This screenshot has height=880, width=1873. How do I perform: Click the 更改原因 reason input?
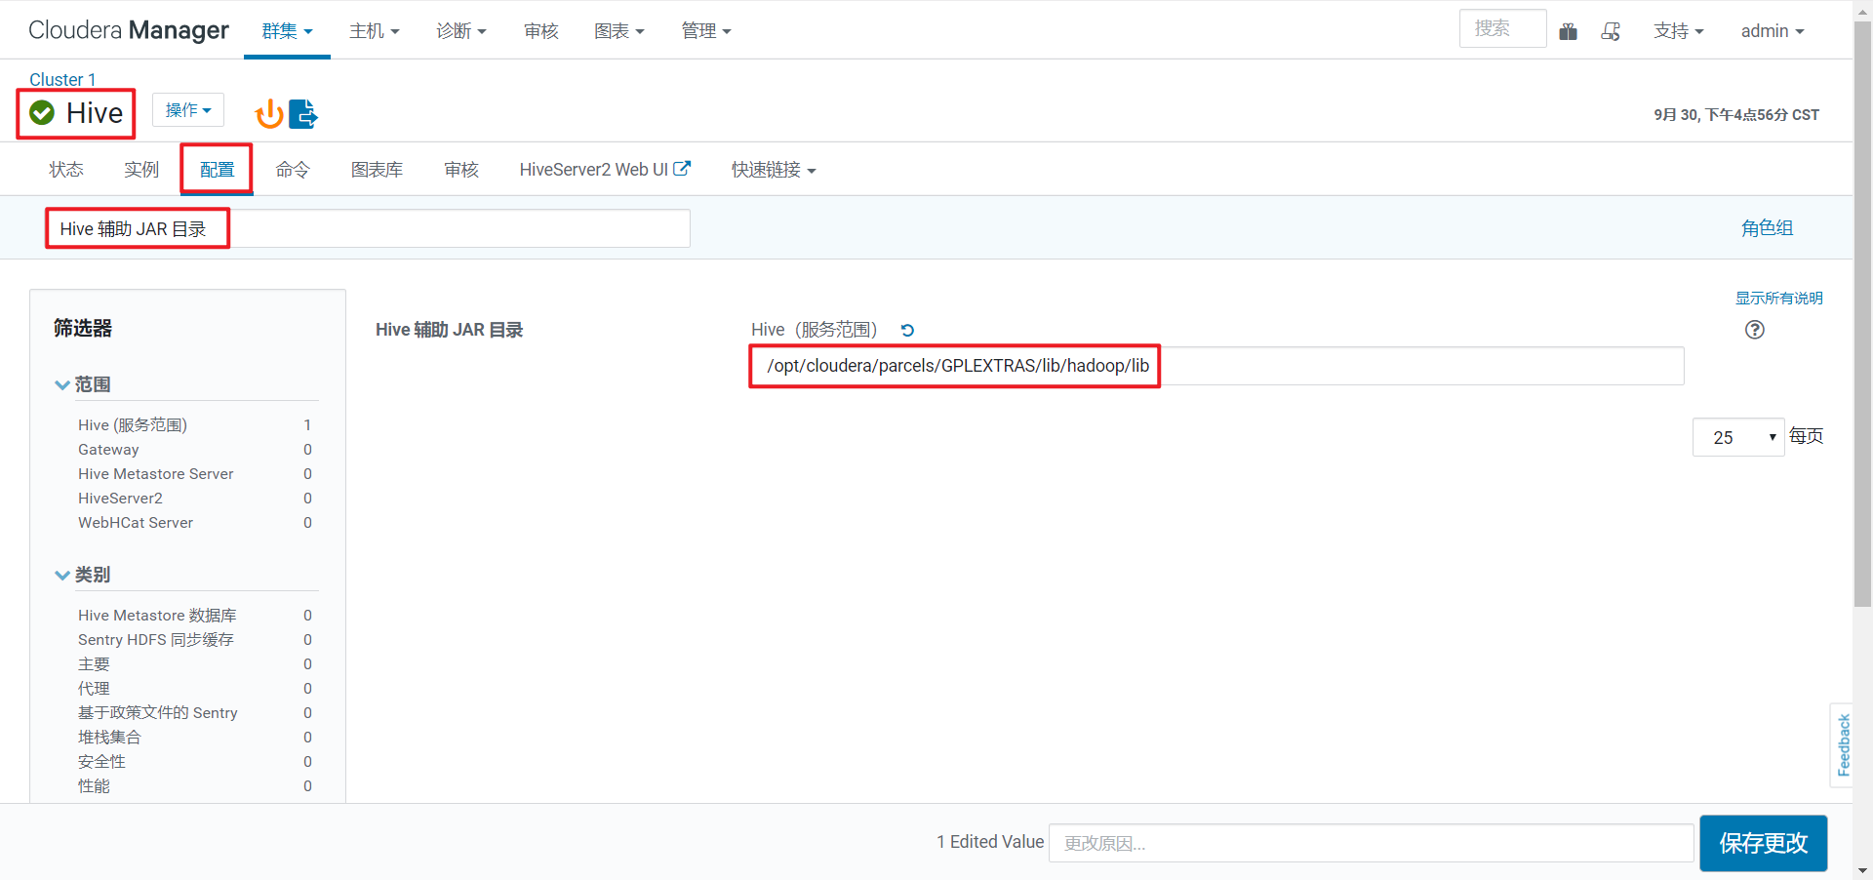point(1372,843)
